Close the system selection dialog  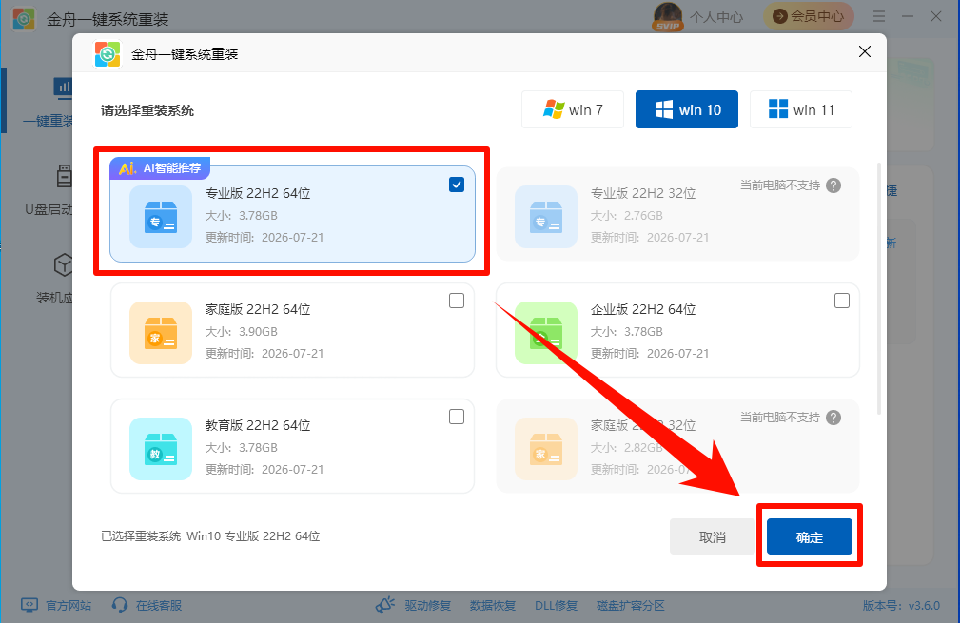(865, 51)
